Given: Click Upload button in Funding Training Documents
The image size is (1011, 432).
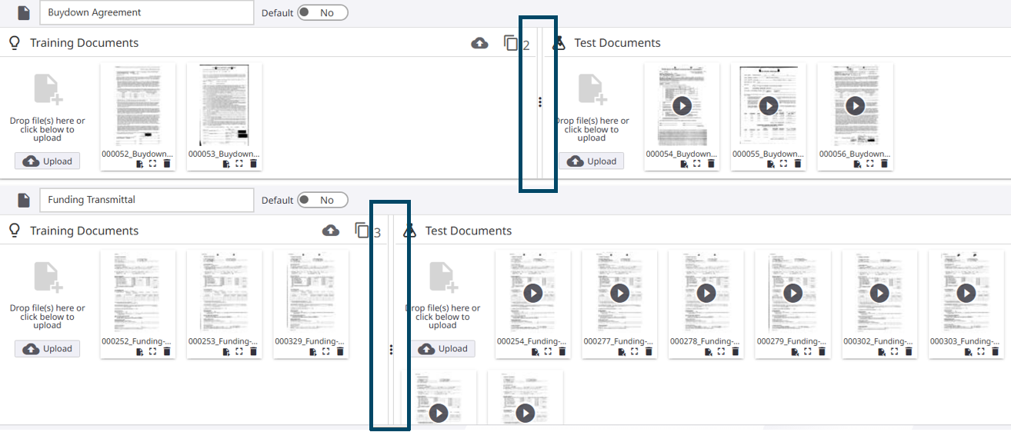Looking at the screenshot, I should [47, 349].
